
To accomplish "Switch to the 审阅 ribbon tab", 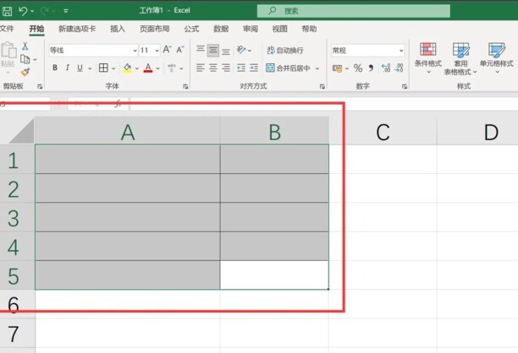I will click(x=251, y=29).
